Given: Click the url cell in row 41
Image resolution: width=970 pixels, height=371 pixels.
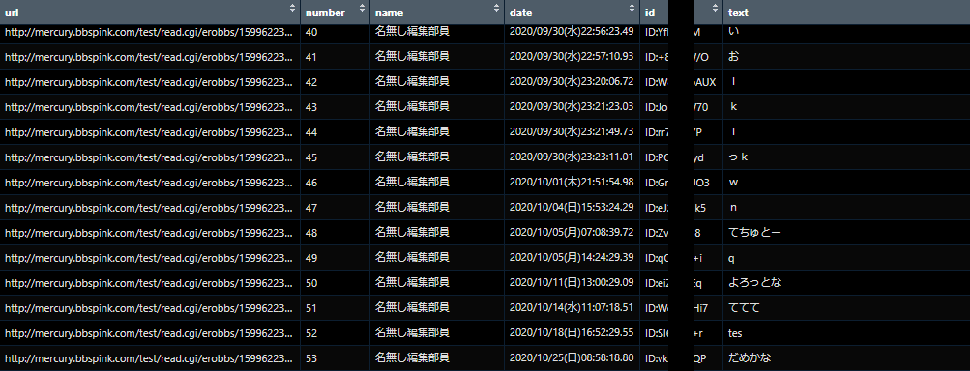Looking at the screenshot, I should (150, 57).
